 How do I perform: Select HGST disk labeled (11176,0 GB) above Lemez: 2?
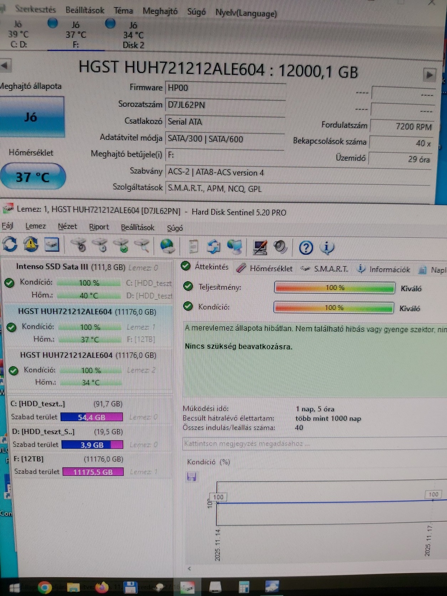click(x=90, y=369)
